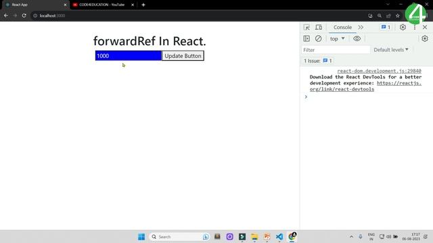Open console settings gear beside the filter row

click(425, 38)
